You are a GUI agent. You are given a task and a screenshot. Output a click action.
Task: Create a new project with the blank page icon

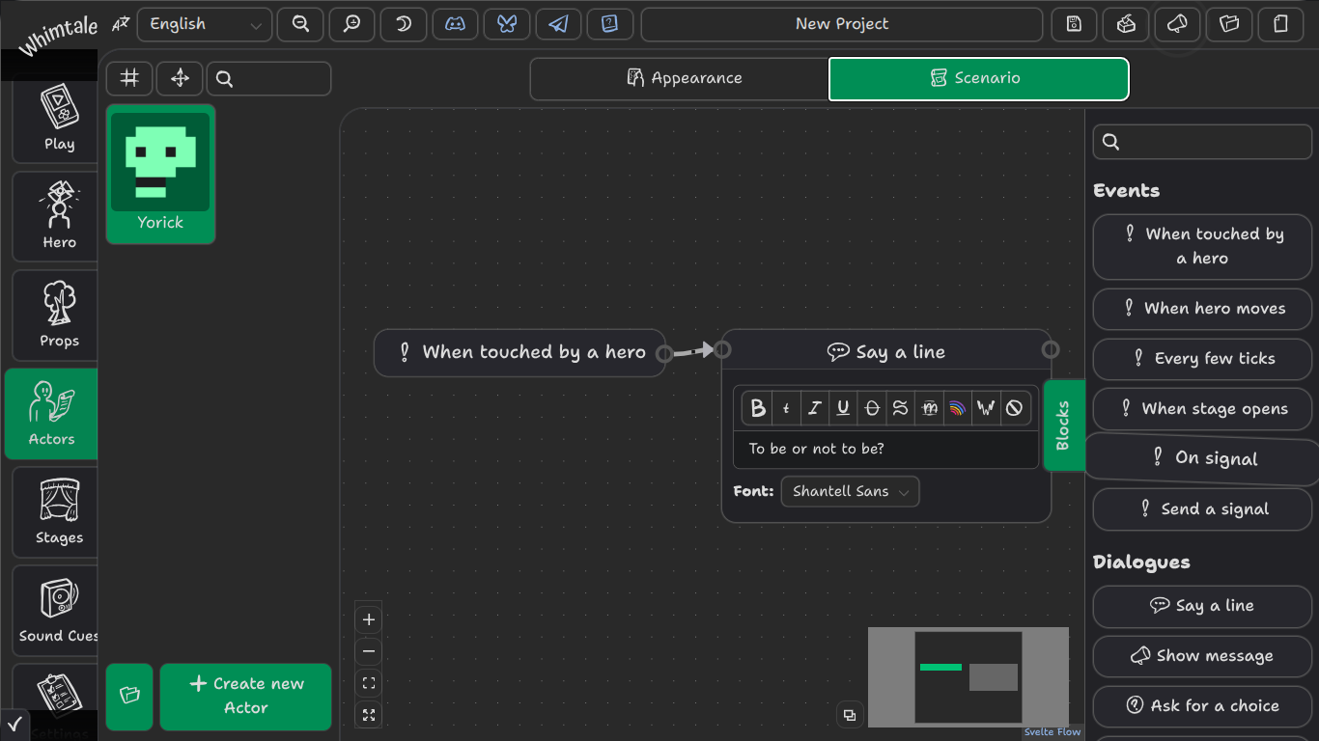(x=1281, y=24)
